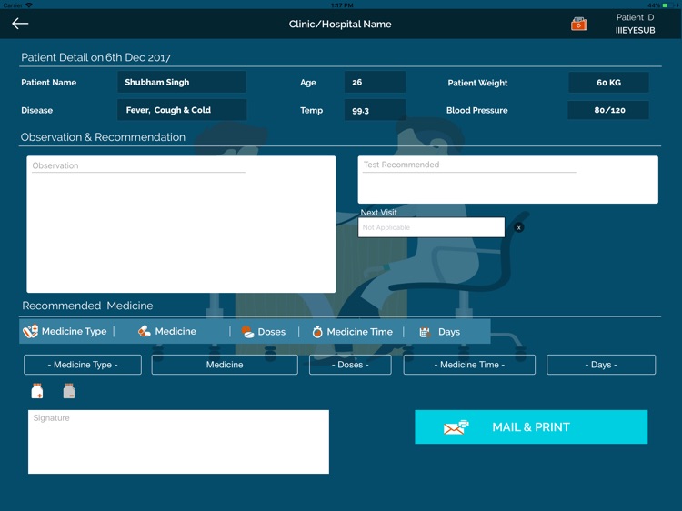Open the - Medicine Time - dropdown

(x=469, y=365)
